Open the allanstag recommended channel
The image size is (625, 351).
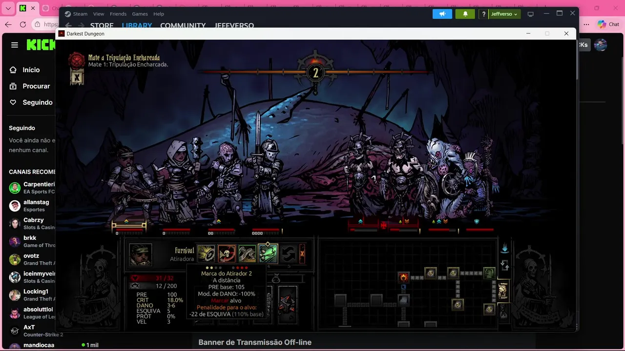coord(31,206)
